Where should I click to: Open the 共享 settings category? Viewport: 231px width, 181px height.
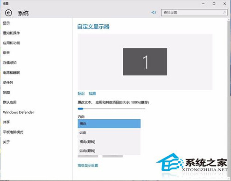pos(7,122)
